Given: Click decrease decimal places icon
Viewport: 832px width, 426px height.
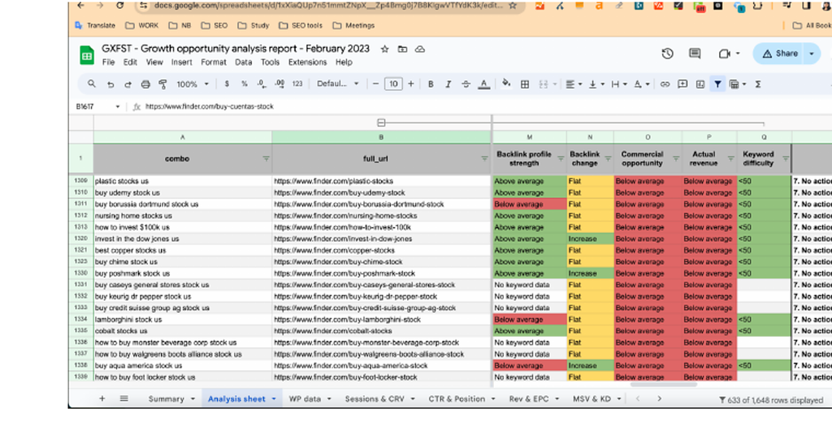Looking at the screenshot, I should (262, 84).
